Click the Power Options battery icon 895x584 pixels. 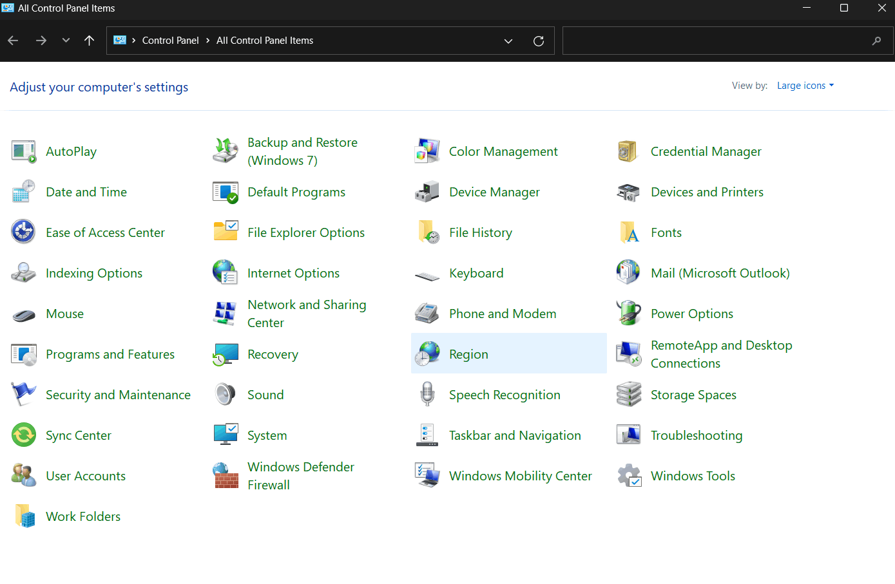point(628,314)
